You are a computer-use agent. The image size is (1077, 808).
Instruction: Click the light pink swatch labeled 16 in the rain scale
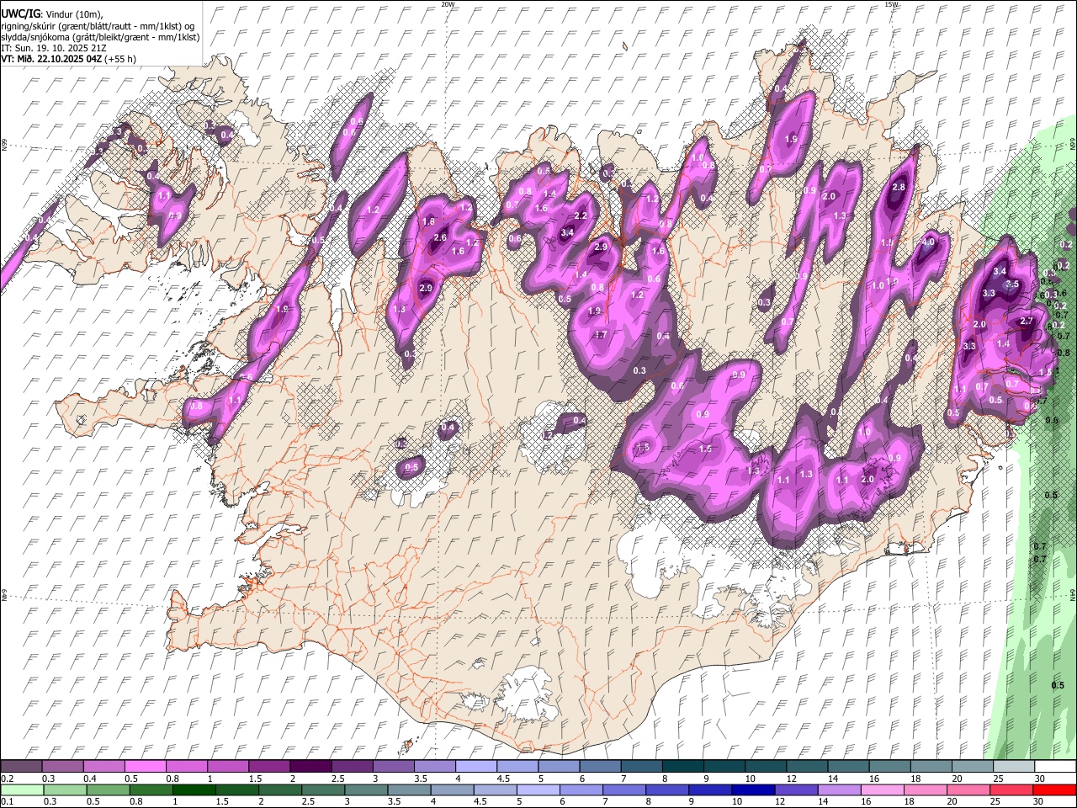pos(882,789)
